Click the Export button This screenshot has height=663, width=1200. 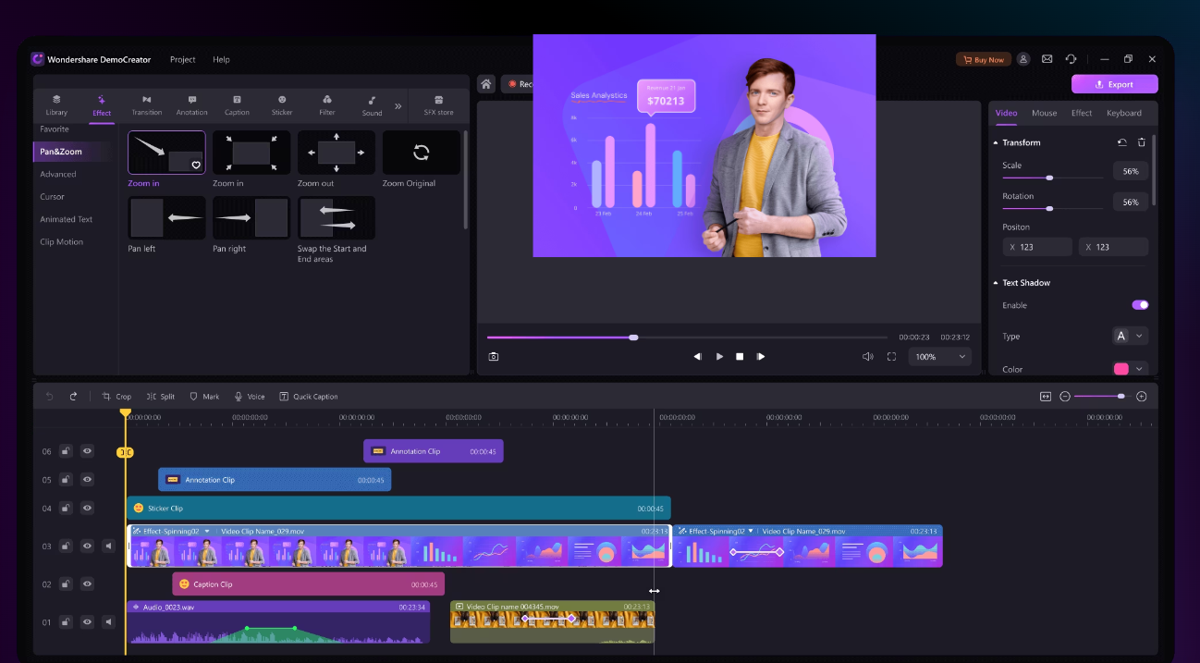1114,83
